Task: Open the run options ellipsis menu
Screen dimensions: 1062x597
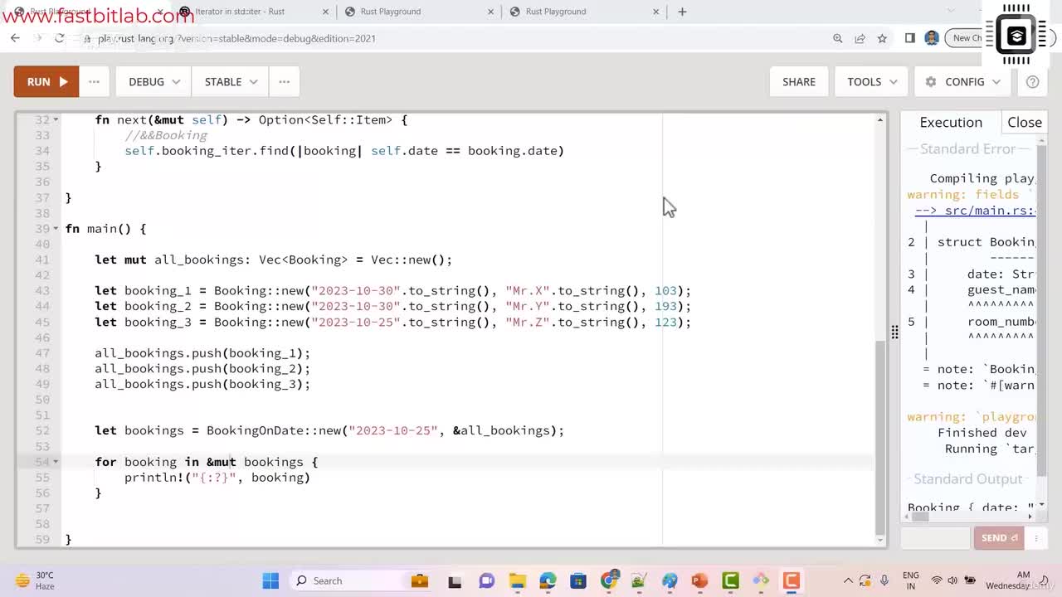Action: point(94,81)
